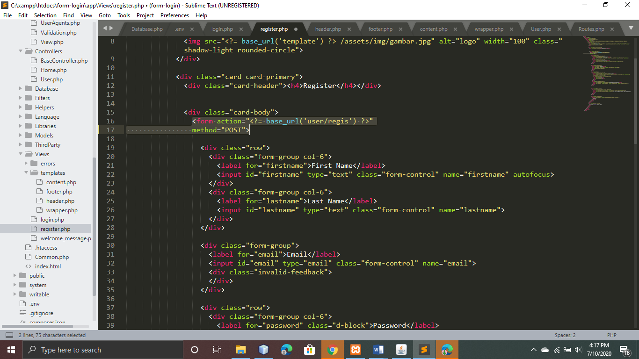Open XAMPP from taskbar
639x359 pixels.
click(x=356, y=350)
